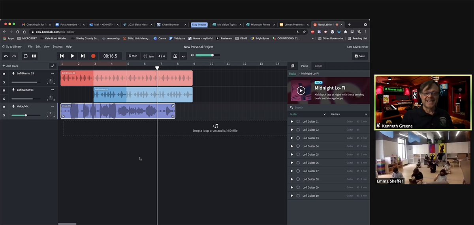
Task: Click the loop library panel icon
Action: click(x=292, y=66)
